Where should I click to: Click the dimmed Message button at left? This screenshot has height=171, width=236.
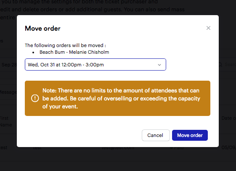(8, 92)
